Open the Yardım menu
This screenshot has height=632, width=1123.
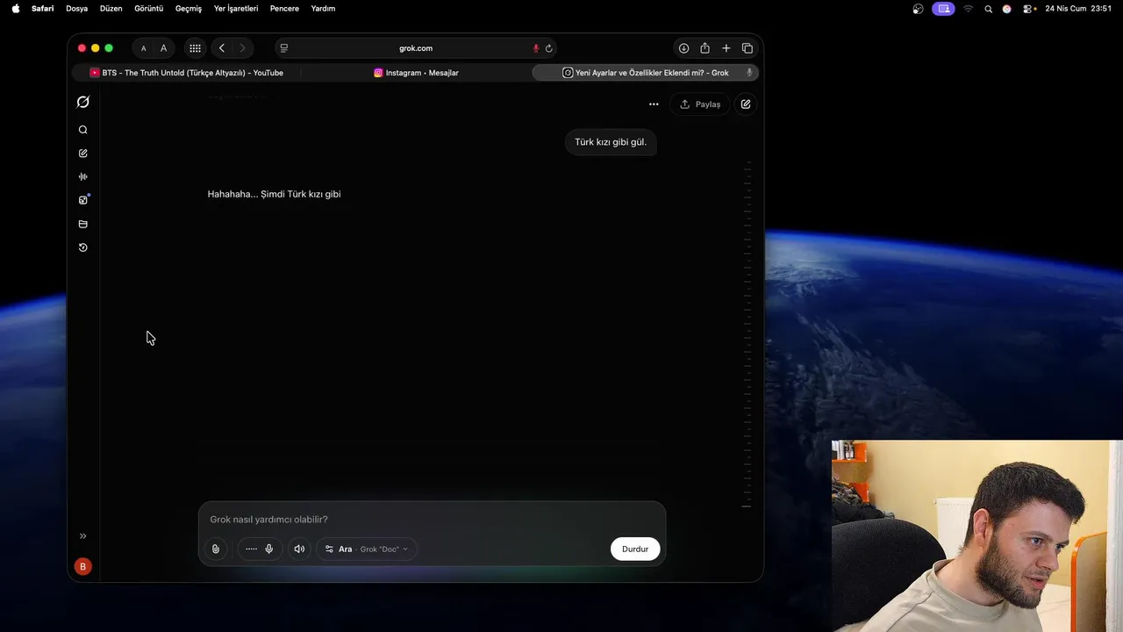pyautogui.click(x=323, y=9)
